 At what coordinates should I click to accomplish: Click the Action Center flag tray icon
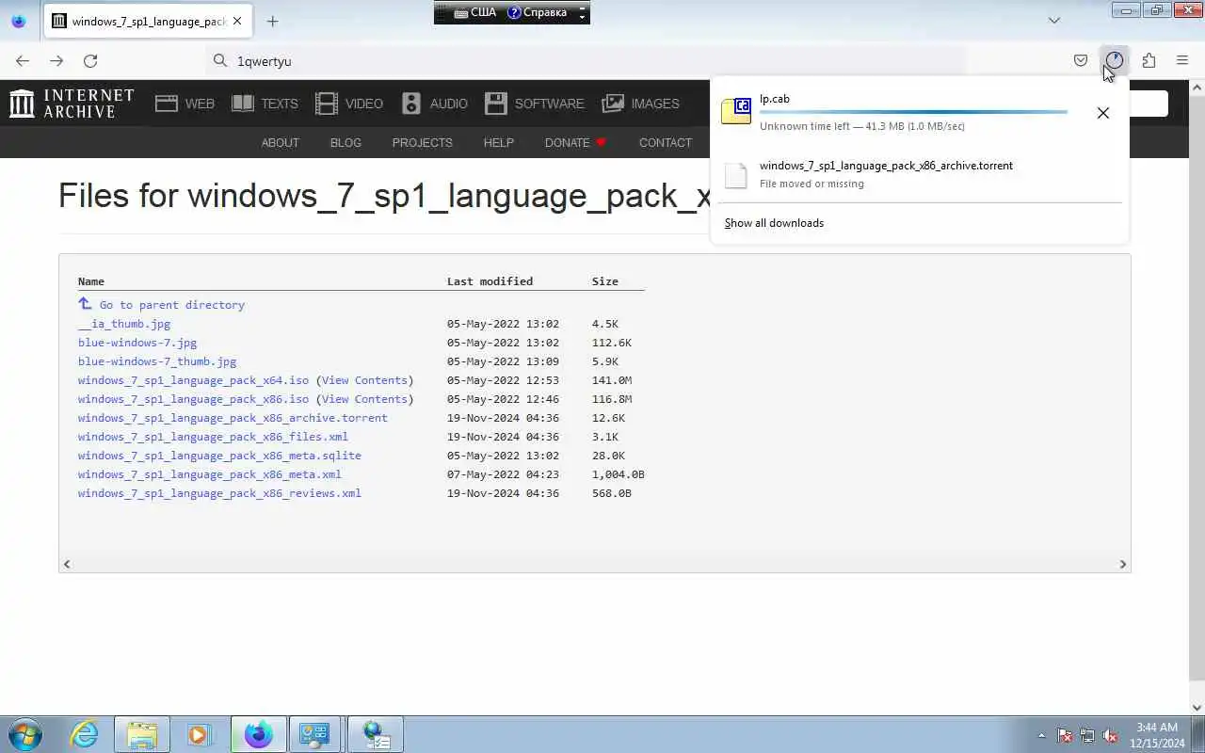pyautogui.click(x=1065, y=735)
